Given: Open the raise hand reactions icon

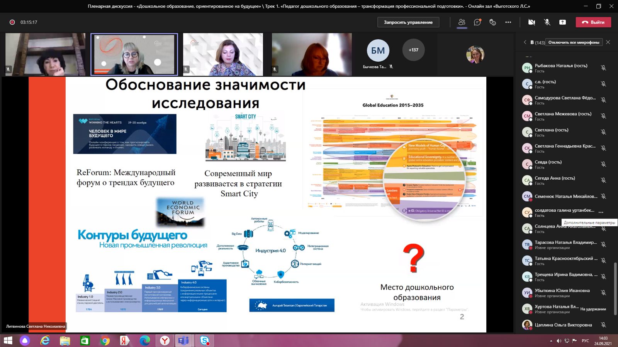Looking at the screenshot, I should tap(492, 22).
